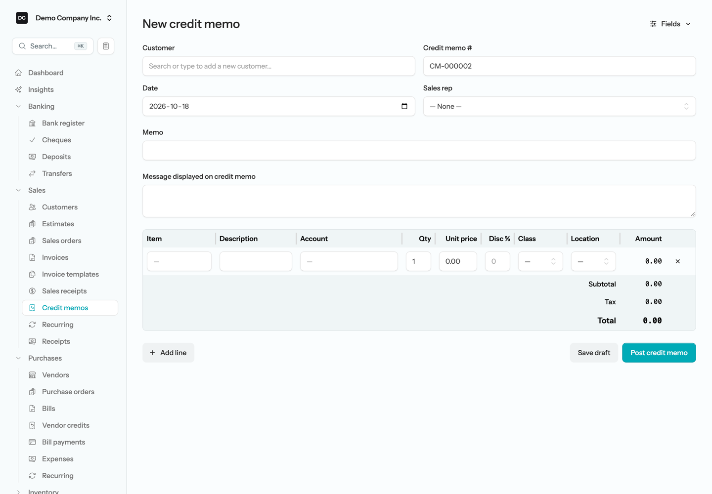Click the Purchase orders icon
712x494 pixels.
coord(32,392)
